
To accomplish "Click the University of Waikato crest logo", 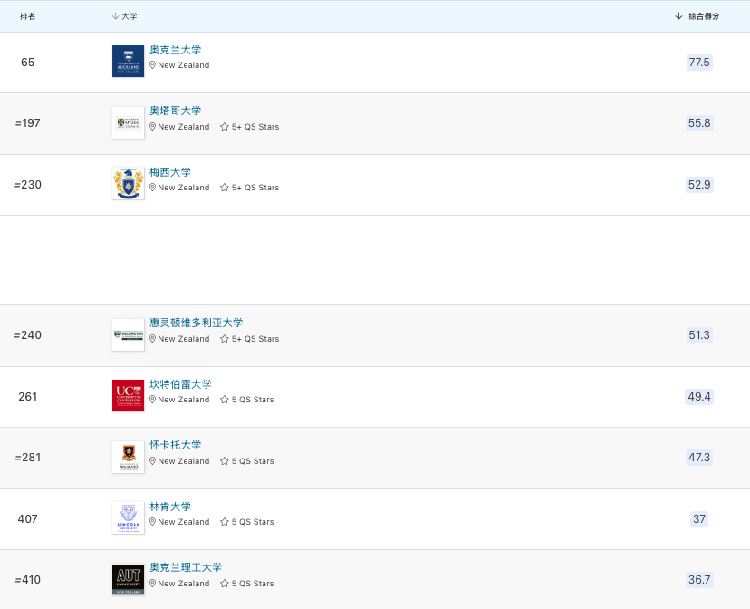I will (x=128, y=457).
